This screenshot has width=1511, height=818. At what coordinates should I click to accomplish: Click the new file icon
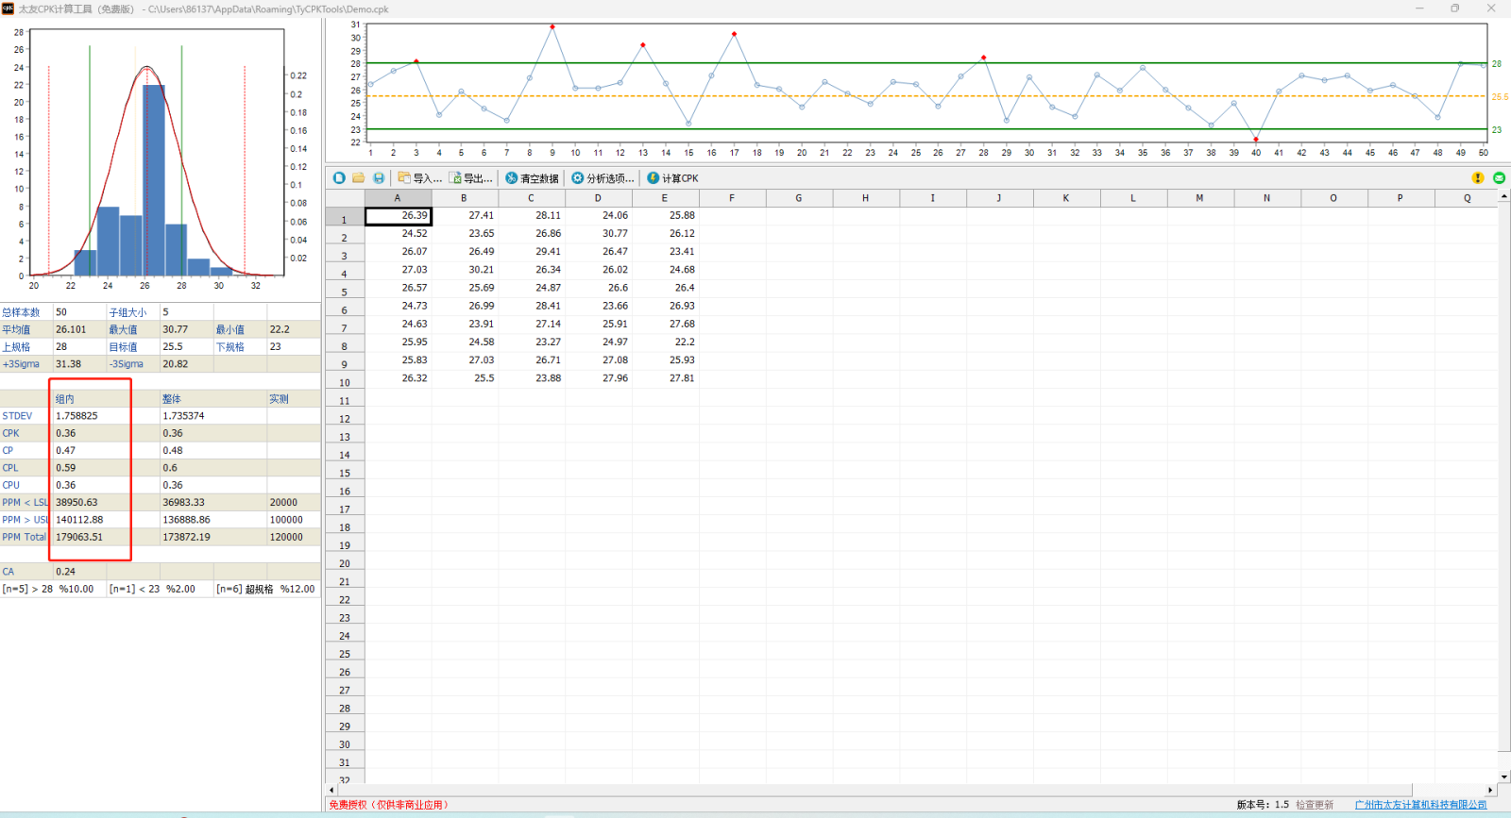point(339,177)
